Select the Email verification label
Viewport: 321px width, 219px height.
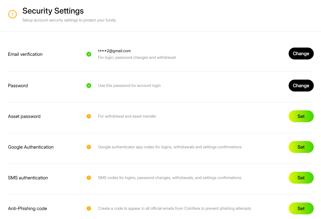pyautogui.click(x=25, y=54)
